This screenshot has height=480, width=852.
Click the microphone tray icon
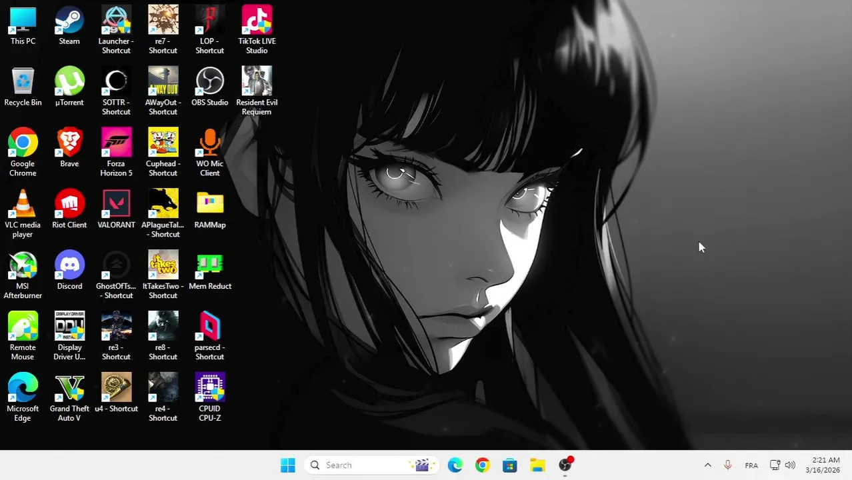click(x=727, y=465)
